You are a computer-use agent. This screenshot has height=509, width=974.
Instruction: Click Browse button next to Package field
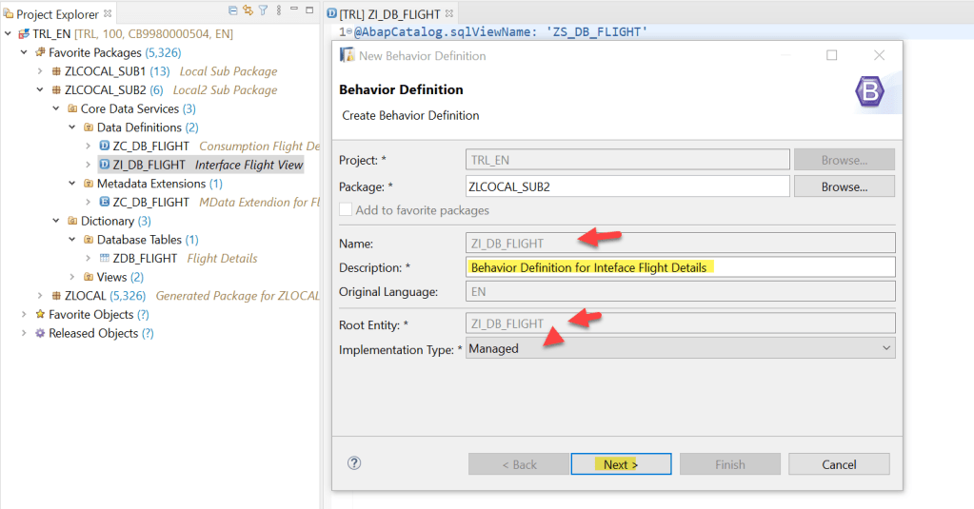click(x=844, y=187)
